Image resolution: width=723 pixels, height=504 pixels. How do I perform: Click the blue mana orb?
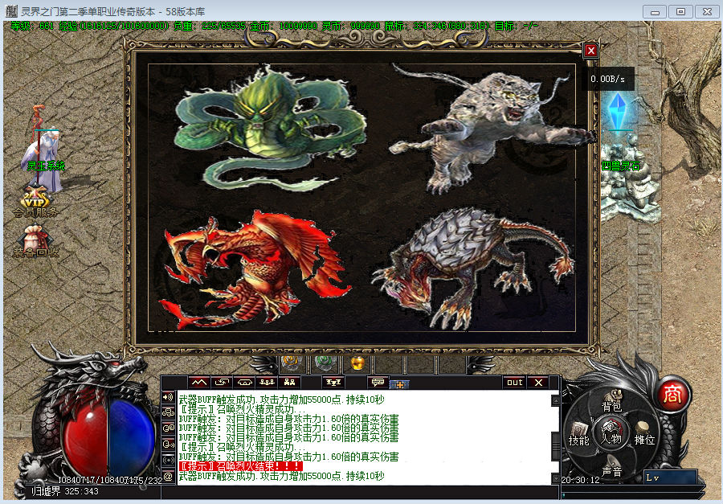click(x=132, y=438)
